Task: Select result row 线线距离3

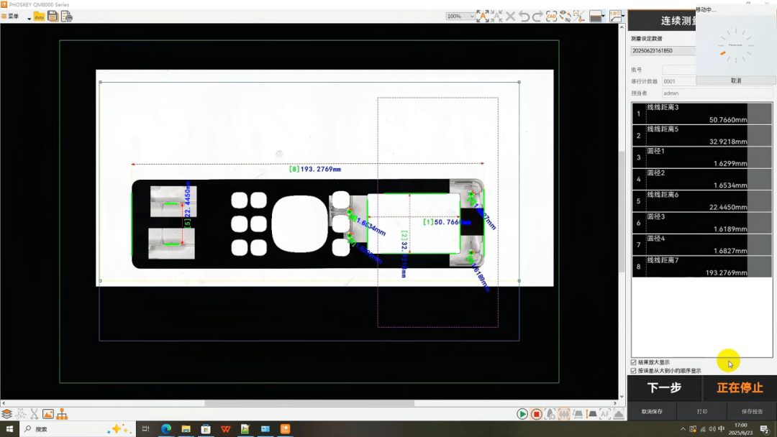Action: pos(701,114)
